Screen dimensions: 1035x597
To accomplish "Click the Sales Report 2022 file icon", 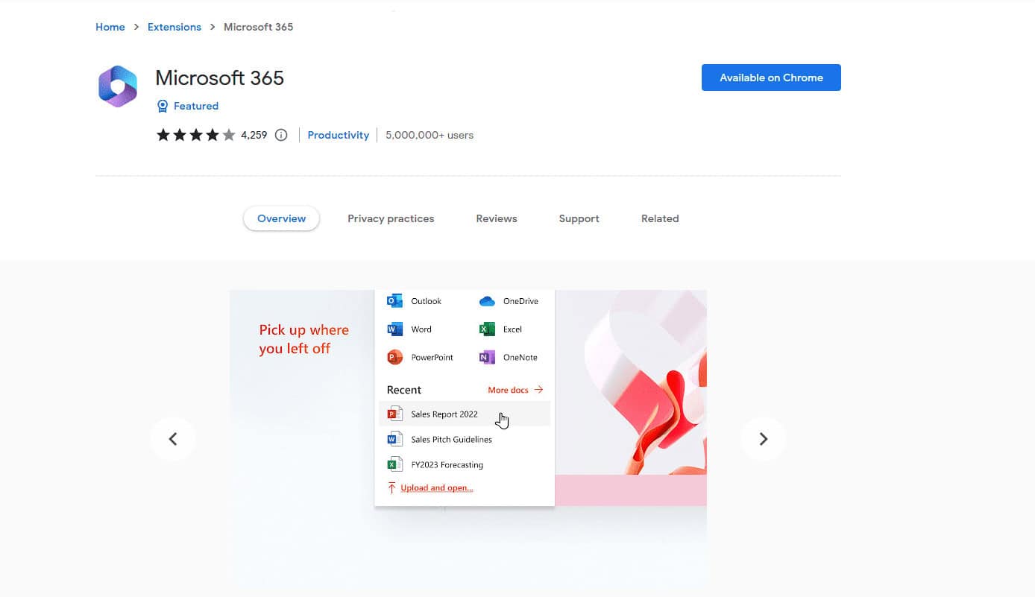I will [x=394, y=414].
